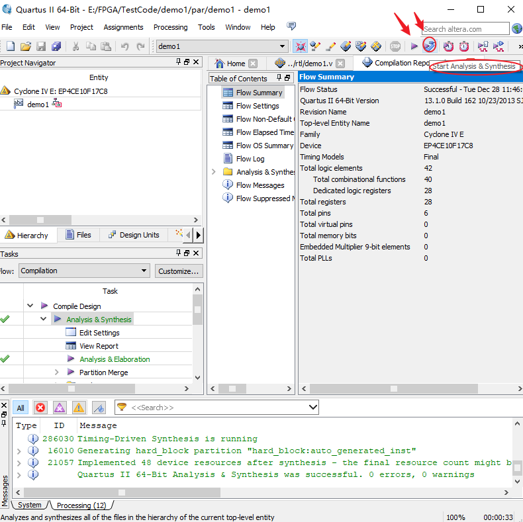
Task: Click the New file toolbar icon
Action: [x=11, y=46]
